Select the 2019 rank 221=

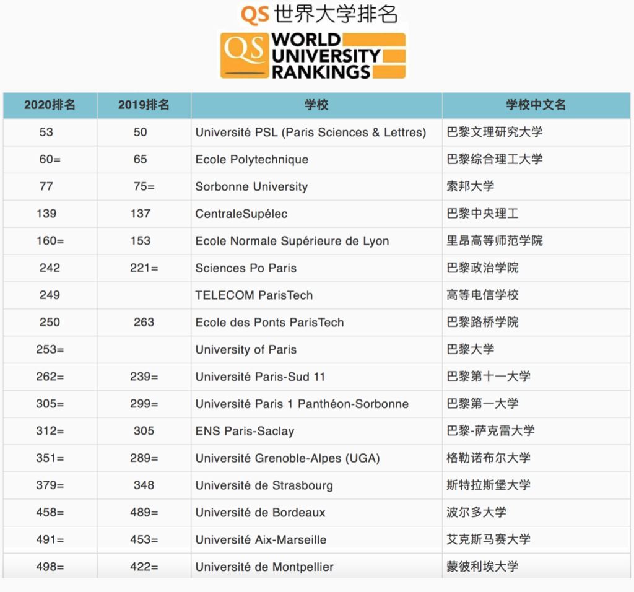click(x=144, y=268)
